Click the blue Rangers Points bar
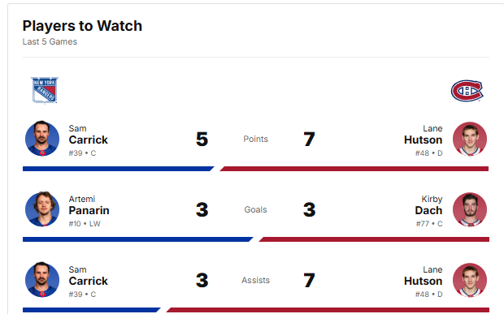Screen dimensions: 504x314 118,169
